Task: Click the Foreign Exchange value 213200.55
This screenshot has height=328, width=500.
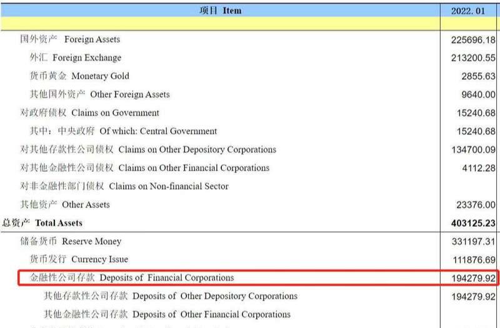Action: tap(472, 58)
